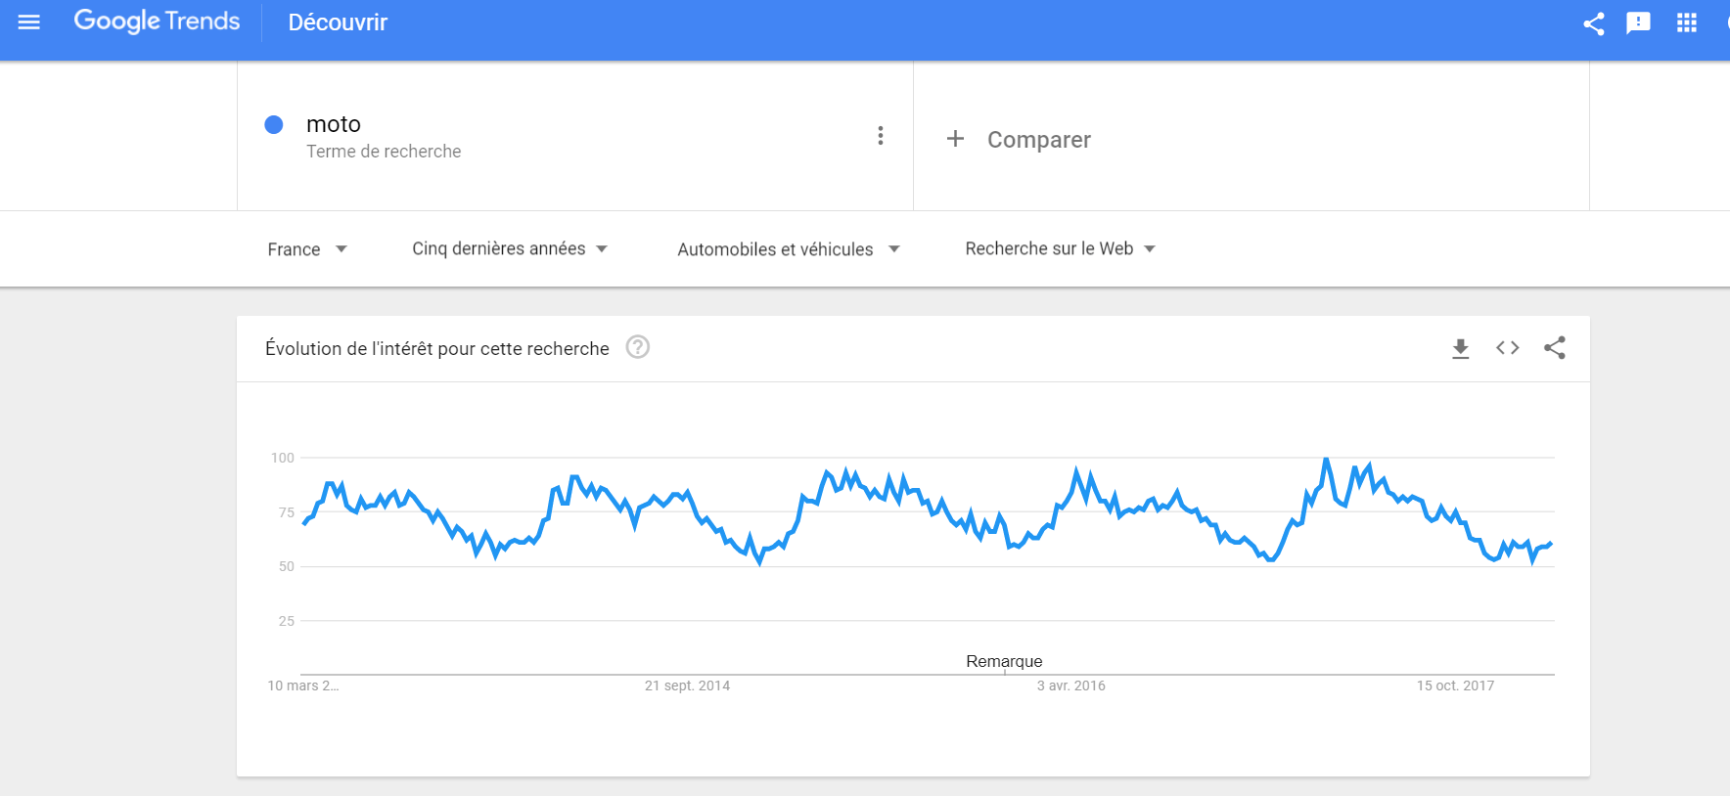Open the Recherche sur le Web dropdown
This screenshot has width=1730, height=796.
point(1060,248)
